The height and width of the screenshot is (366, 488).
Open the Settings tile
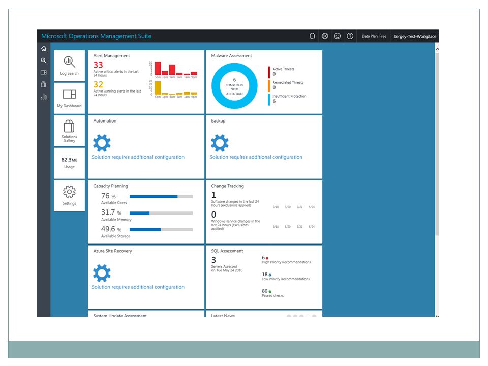point(70,196)
